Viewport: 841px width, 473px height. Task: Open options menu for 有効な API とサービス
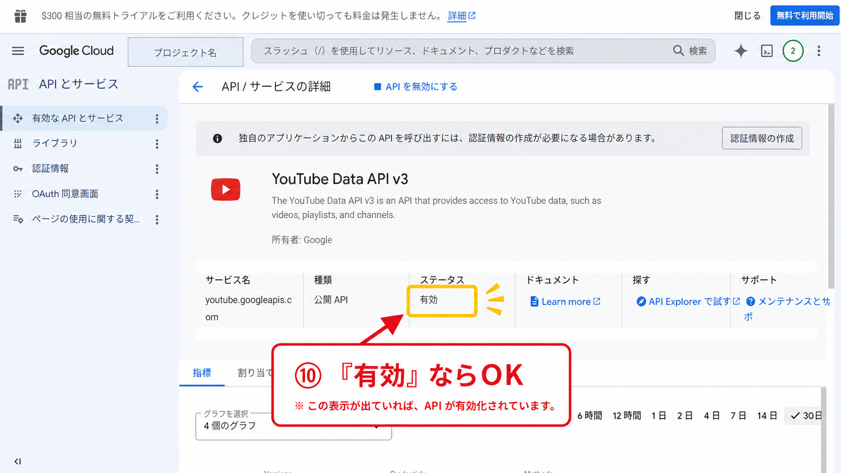pyautogui.click(x=157, y=119)
